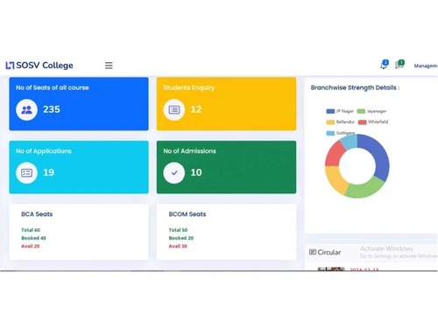Click 'Avail 20' in BCA Seats

(31, 247)
